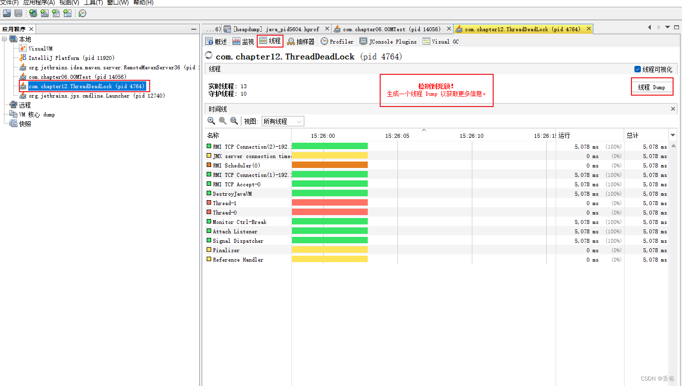The height and width of the screenshot is (386, 682).
Task: Click the orange RMI Scheduler(0) timeline bar
Action: pyautogui.click(x=330, y=165)
